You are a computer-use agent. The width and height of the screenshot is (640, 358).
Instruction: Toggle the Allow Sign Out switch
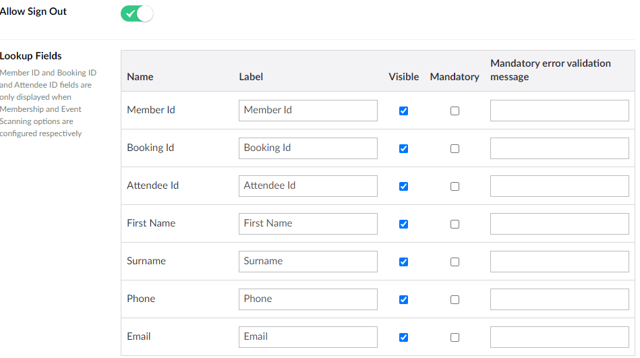coord(137,13)
